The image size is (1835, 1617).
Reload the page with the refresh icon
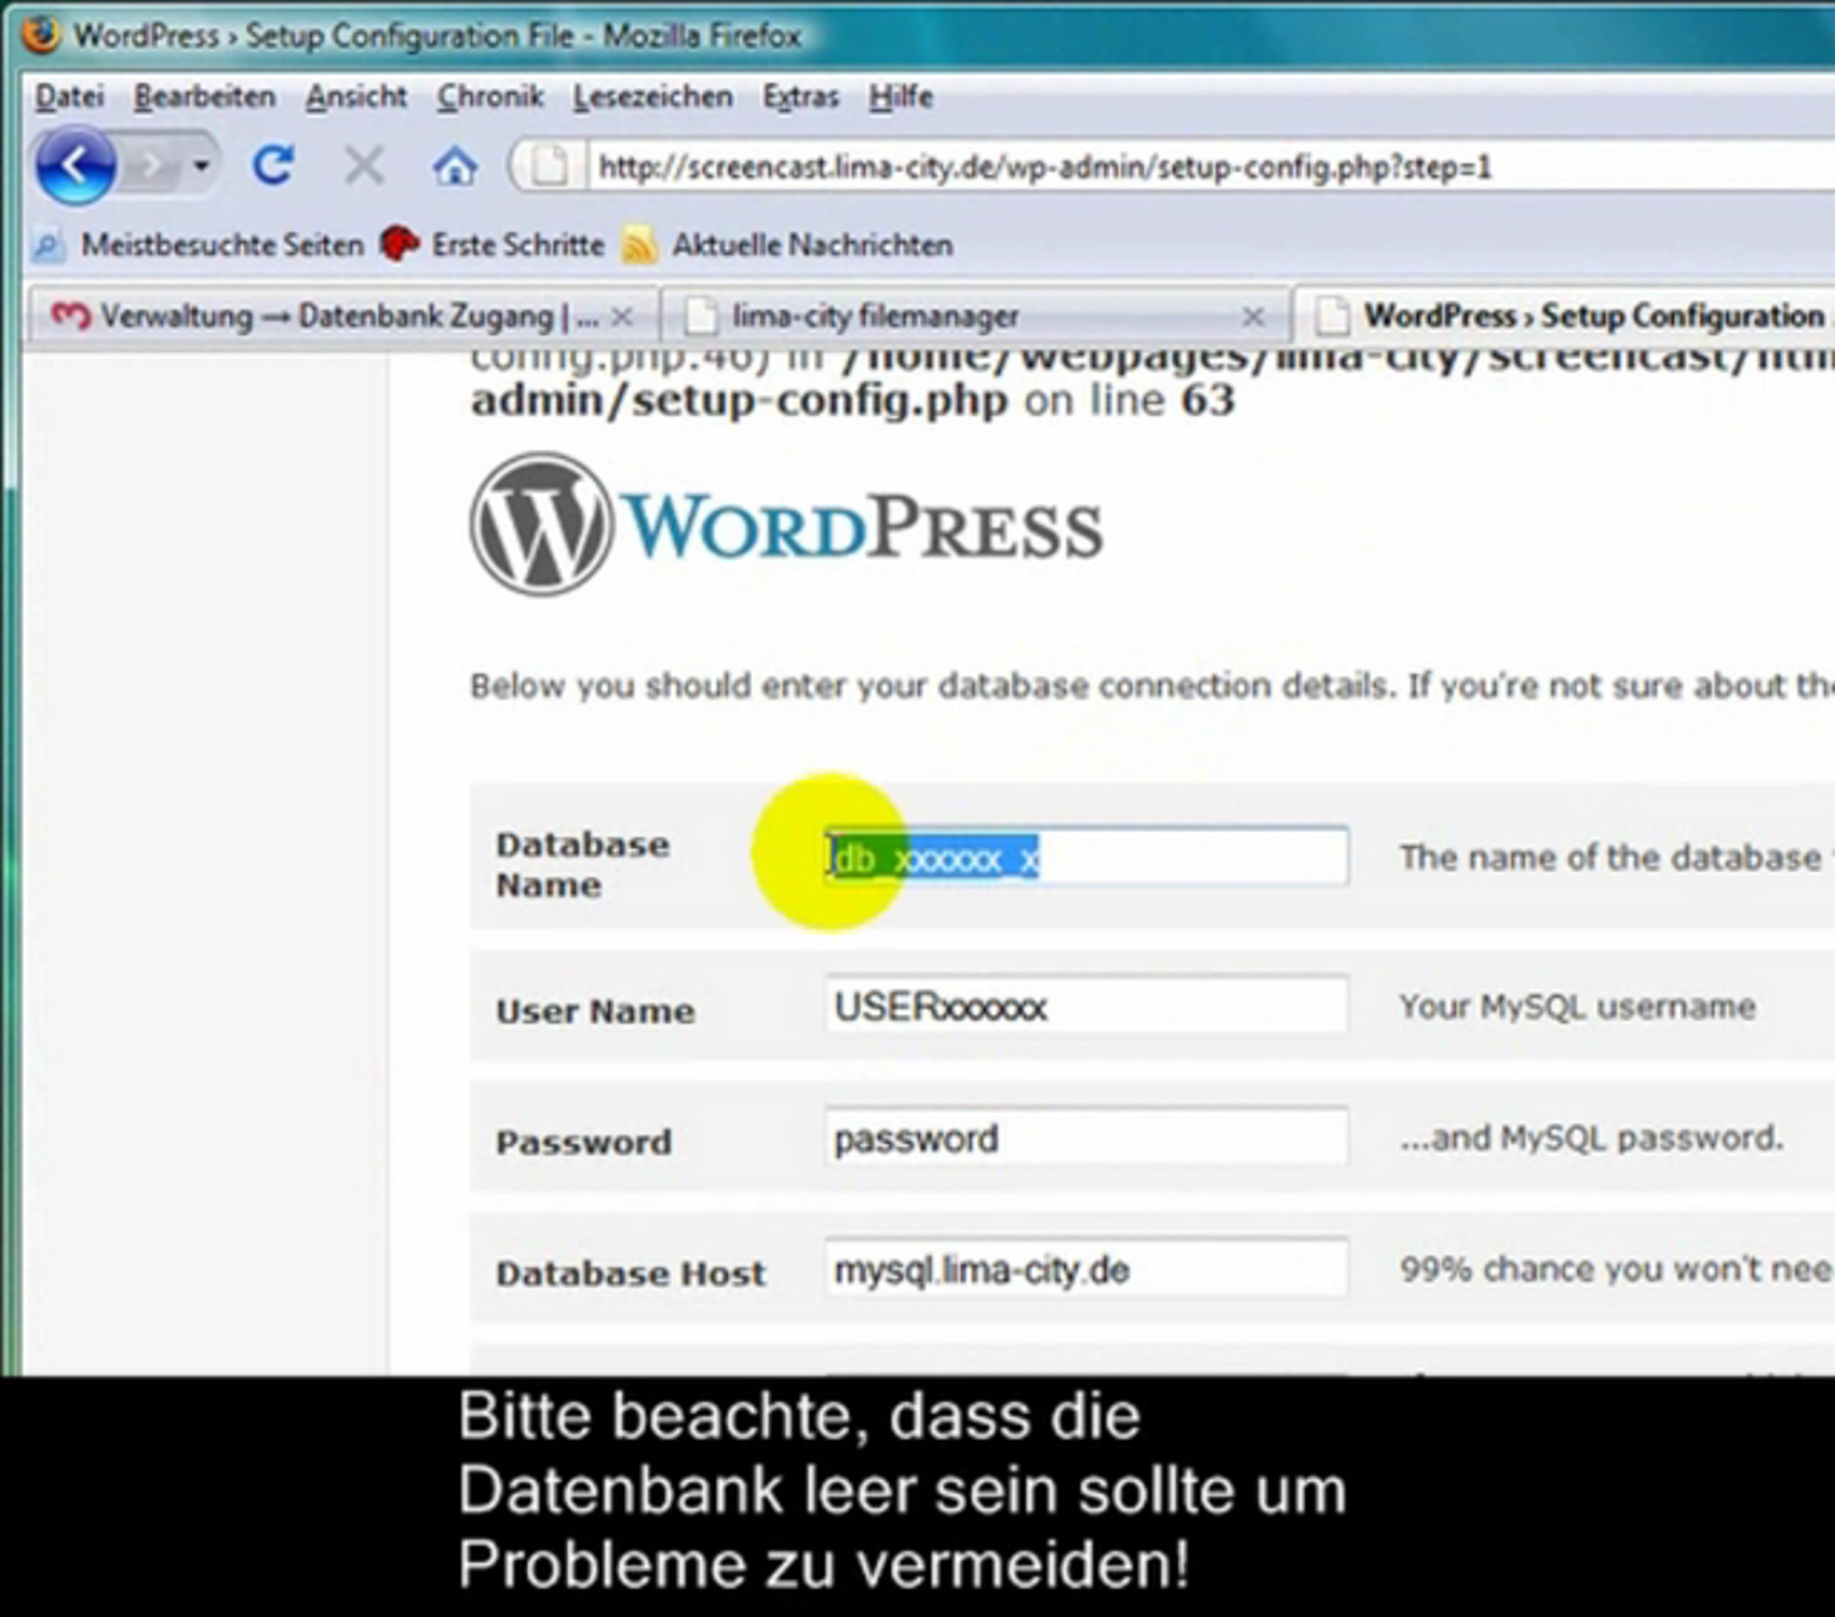(x=273, y=166)
